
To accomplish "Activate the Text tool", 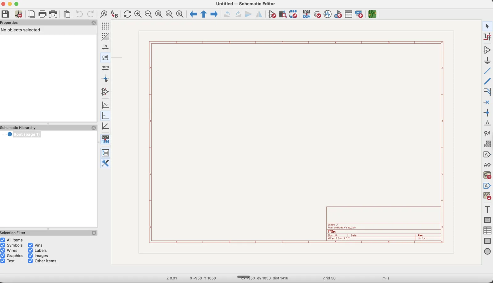I will click(487, 209).
